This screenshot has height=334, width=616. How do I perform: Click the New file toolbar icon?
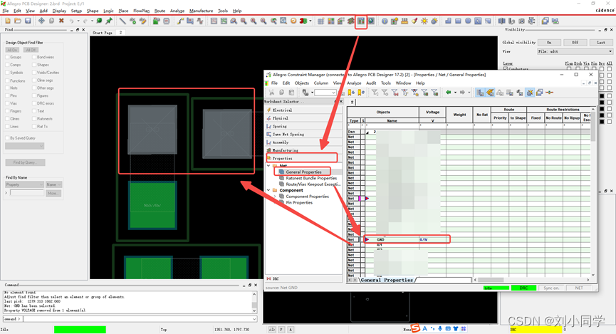pos(8,21)
